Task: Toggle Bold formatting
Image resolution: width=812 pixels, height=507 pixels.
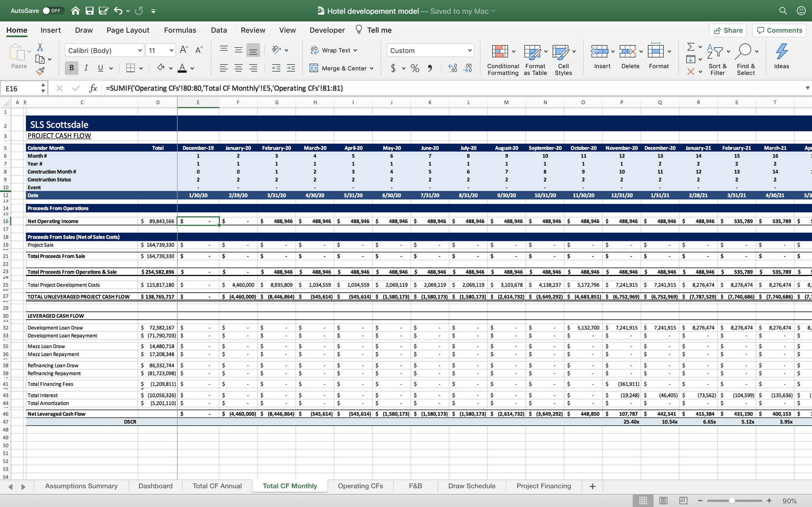Action: pyautogui.click(x=71, y=68)
